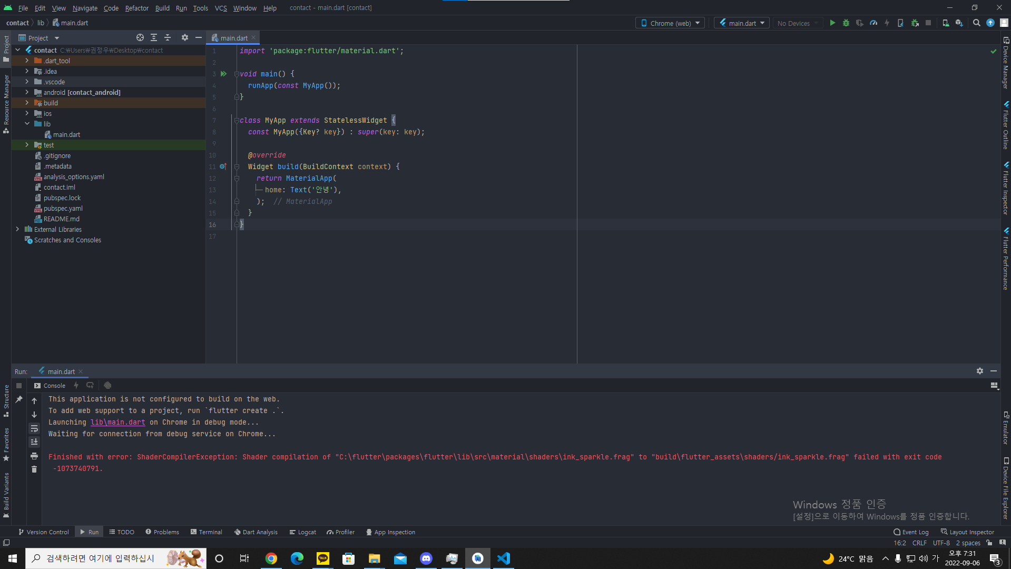Run with Coverage icon in top toolbar

click(860, 23)
